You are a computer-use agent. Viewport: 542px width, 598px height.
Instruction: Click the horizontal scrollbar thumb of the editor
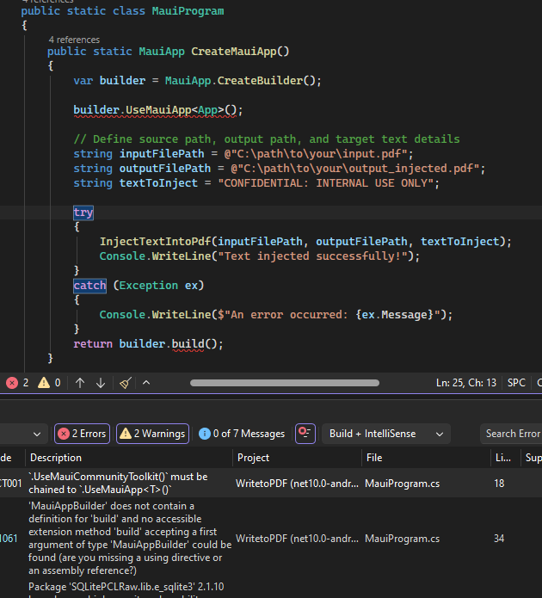pyautogui.click(x=285, y=383)
